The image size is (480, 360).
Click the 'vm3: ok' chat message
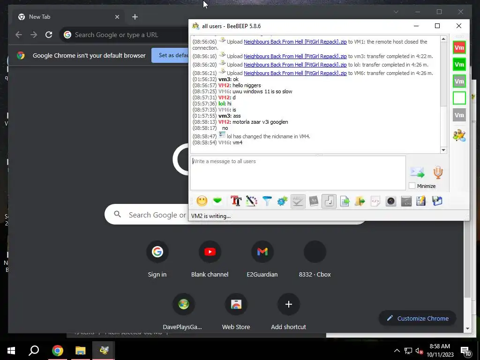(x=228, y=79)
